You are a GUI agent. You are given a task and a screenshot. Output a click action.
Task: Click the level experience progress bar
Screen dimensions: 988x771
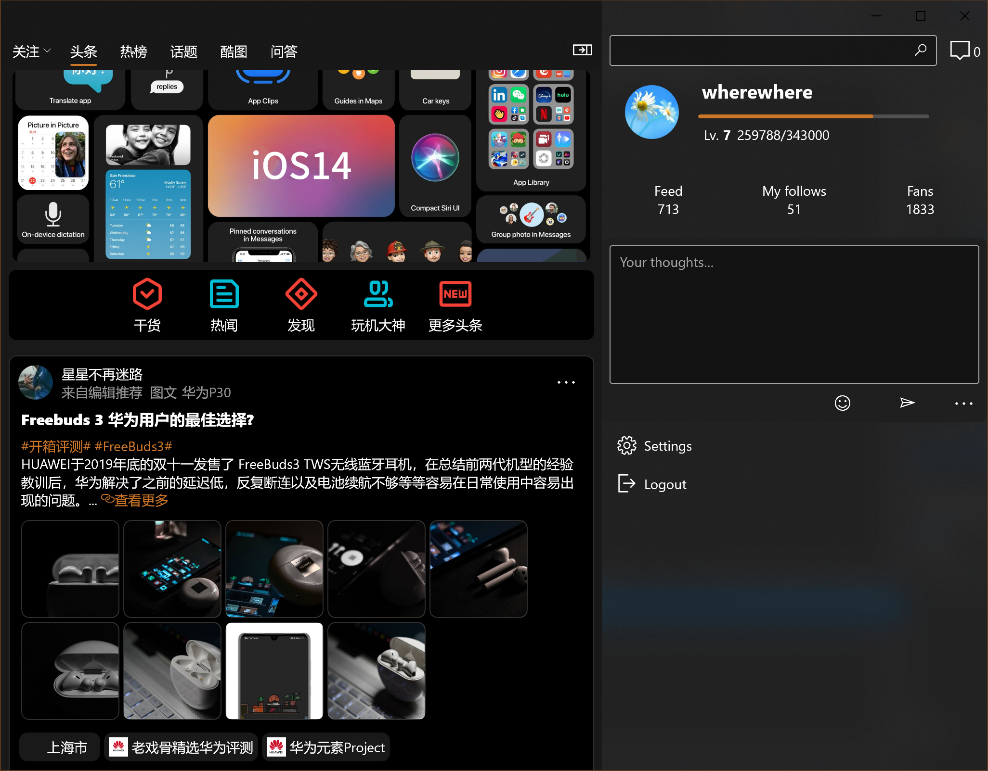pyautogui.click(x=813, y=116)
